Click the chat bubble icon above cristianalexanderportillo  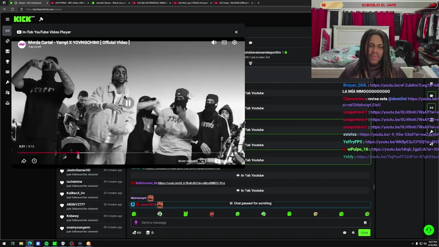click(x=250, y=43)
